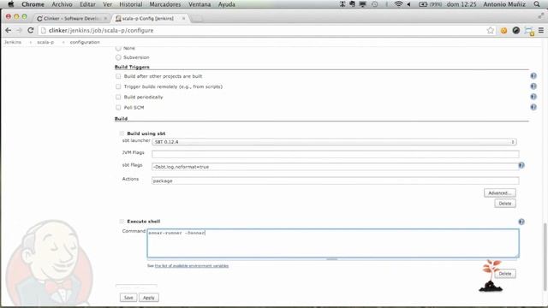Image resolution: width=548 pixels, height=308 pixels.
Task: Open the Chrome menu
Action: coord(33,4)
